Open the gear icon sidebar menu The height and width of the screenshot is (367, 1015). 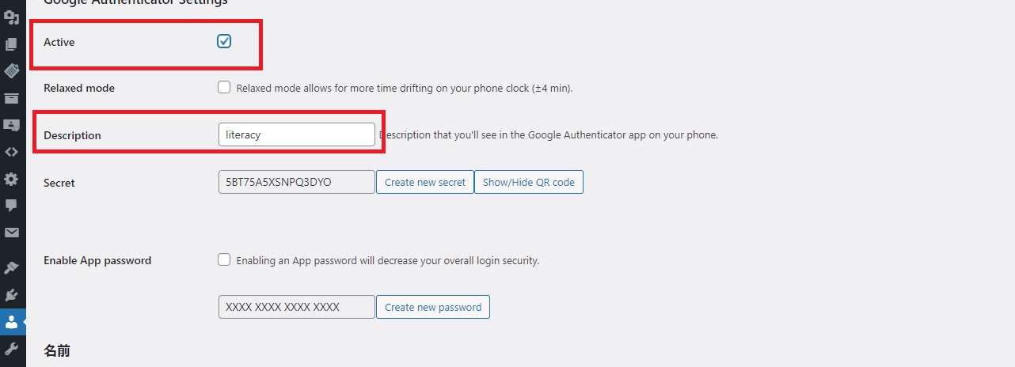(11, 179)
